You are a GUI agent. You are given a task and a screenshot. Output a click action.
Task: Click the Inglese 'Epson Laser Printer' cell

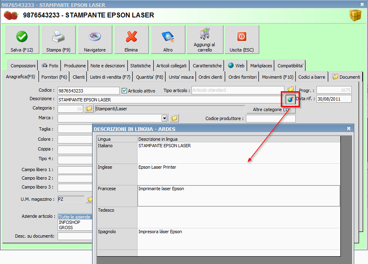click(239, 174)
